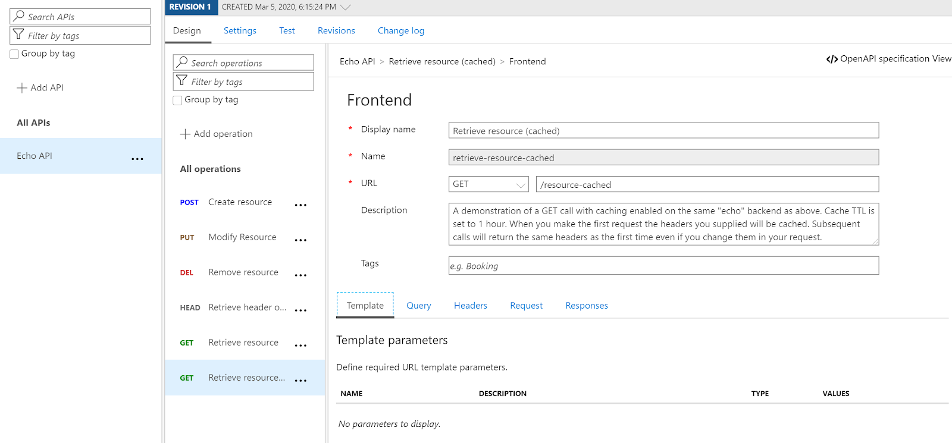
Task: Select the Responses tab
Action: tap(586, 306)
